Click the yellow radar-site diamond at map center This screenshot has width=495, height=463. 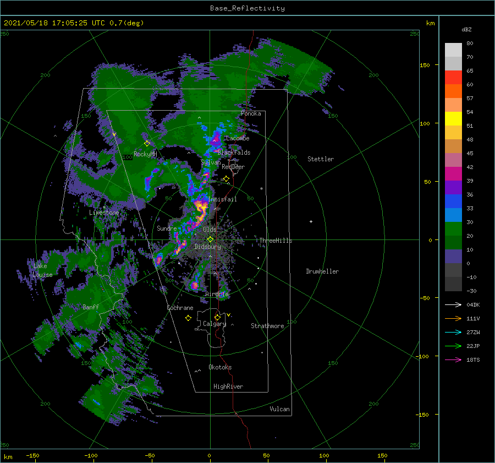point(210,239)
